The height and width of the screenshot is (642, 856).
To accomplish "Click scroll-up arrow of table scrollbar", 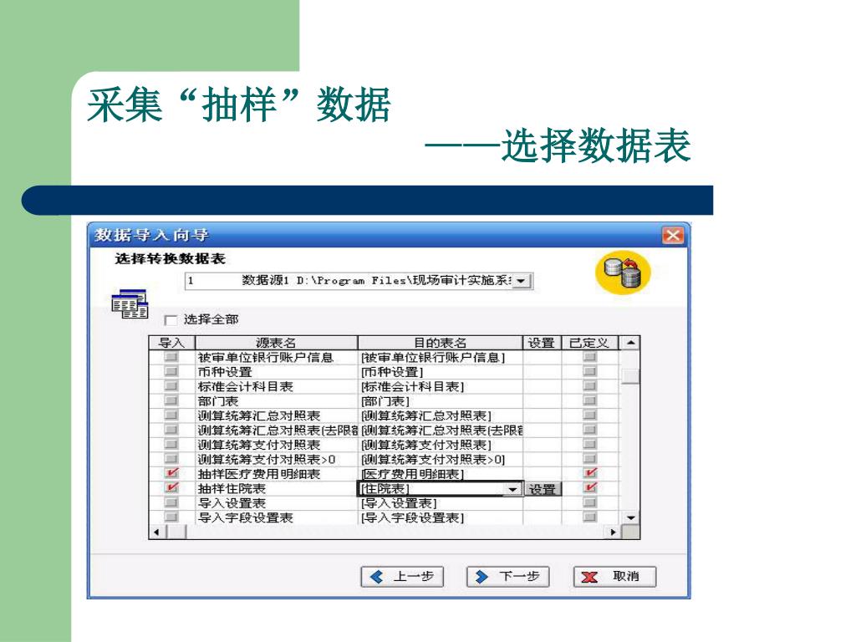I will coord(630,343).
